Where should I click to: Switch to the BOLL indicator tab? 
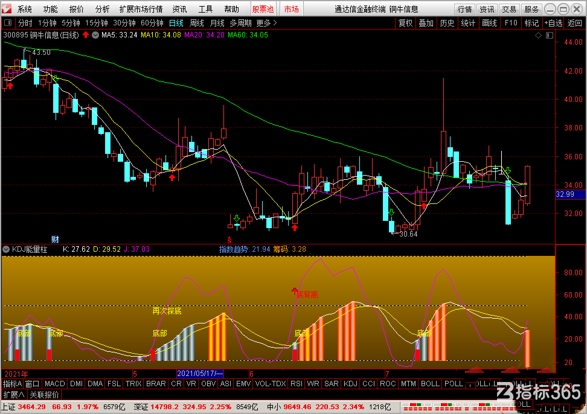tap(430, 384)
